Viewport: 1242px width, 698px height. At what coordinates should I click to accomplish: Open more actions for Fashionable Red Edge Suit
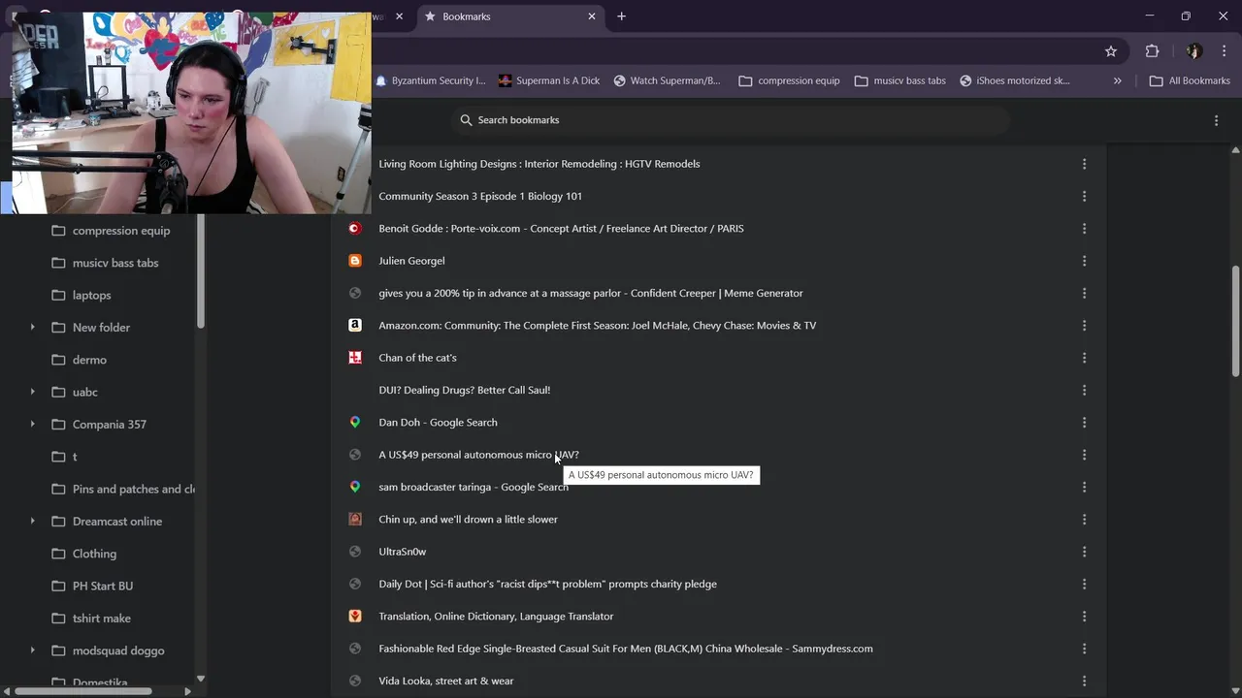1084,649
